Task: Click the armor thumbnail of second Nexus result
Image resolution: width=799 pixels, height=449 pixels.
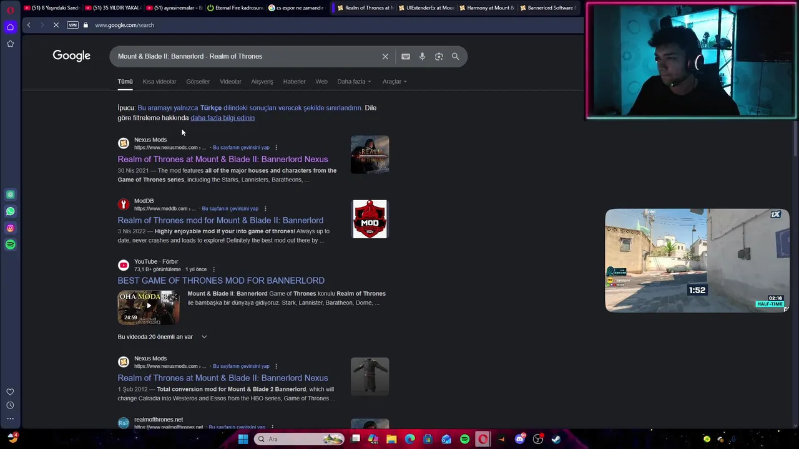Action: pos(370,377)
